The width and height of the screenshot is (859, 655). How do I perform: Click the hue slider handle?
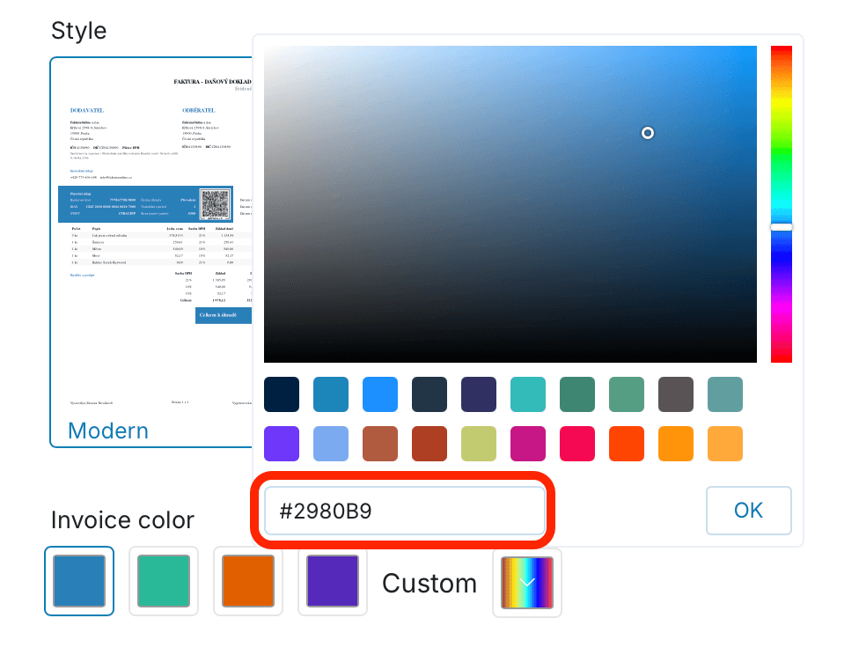[x=782, y=227]
